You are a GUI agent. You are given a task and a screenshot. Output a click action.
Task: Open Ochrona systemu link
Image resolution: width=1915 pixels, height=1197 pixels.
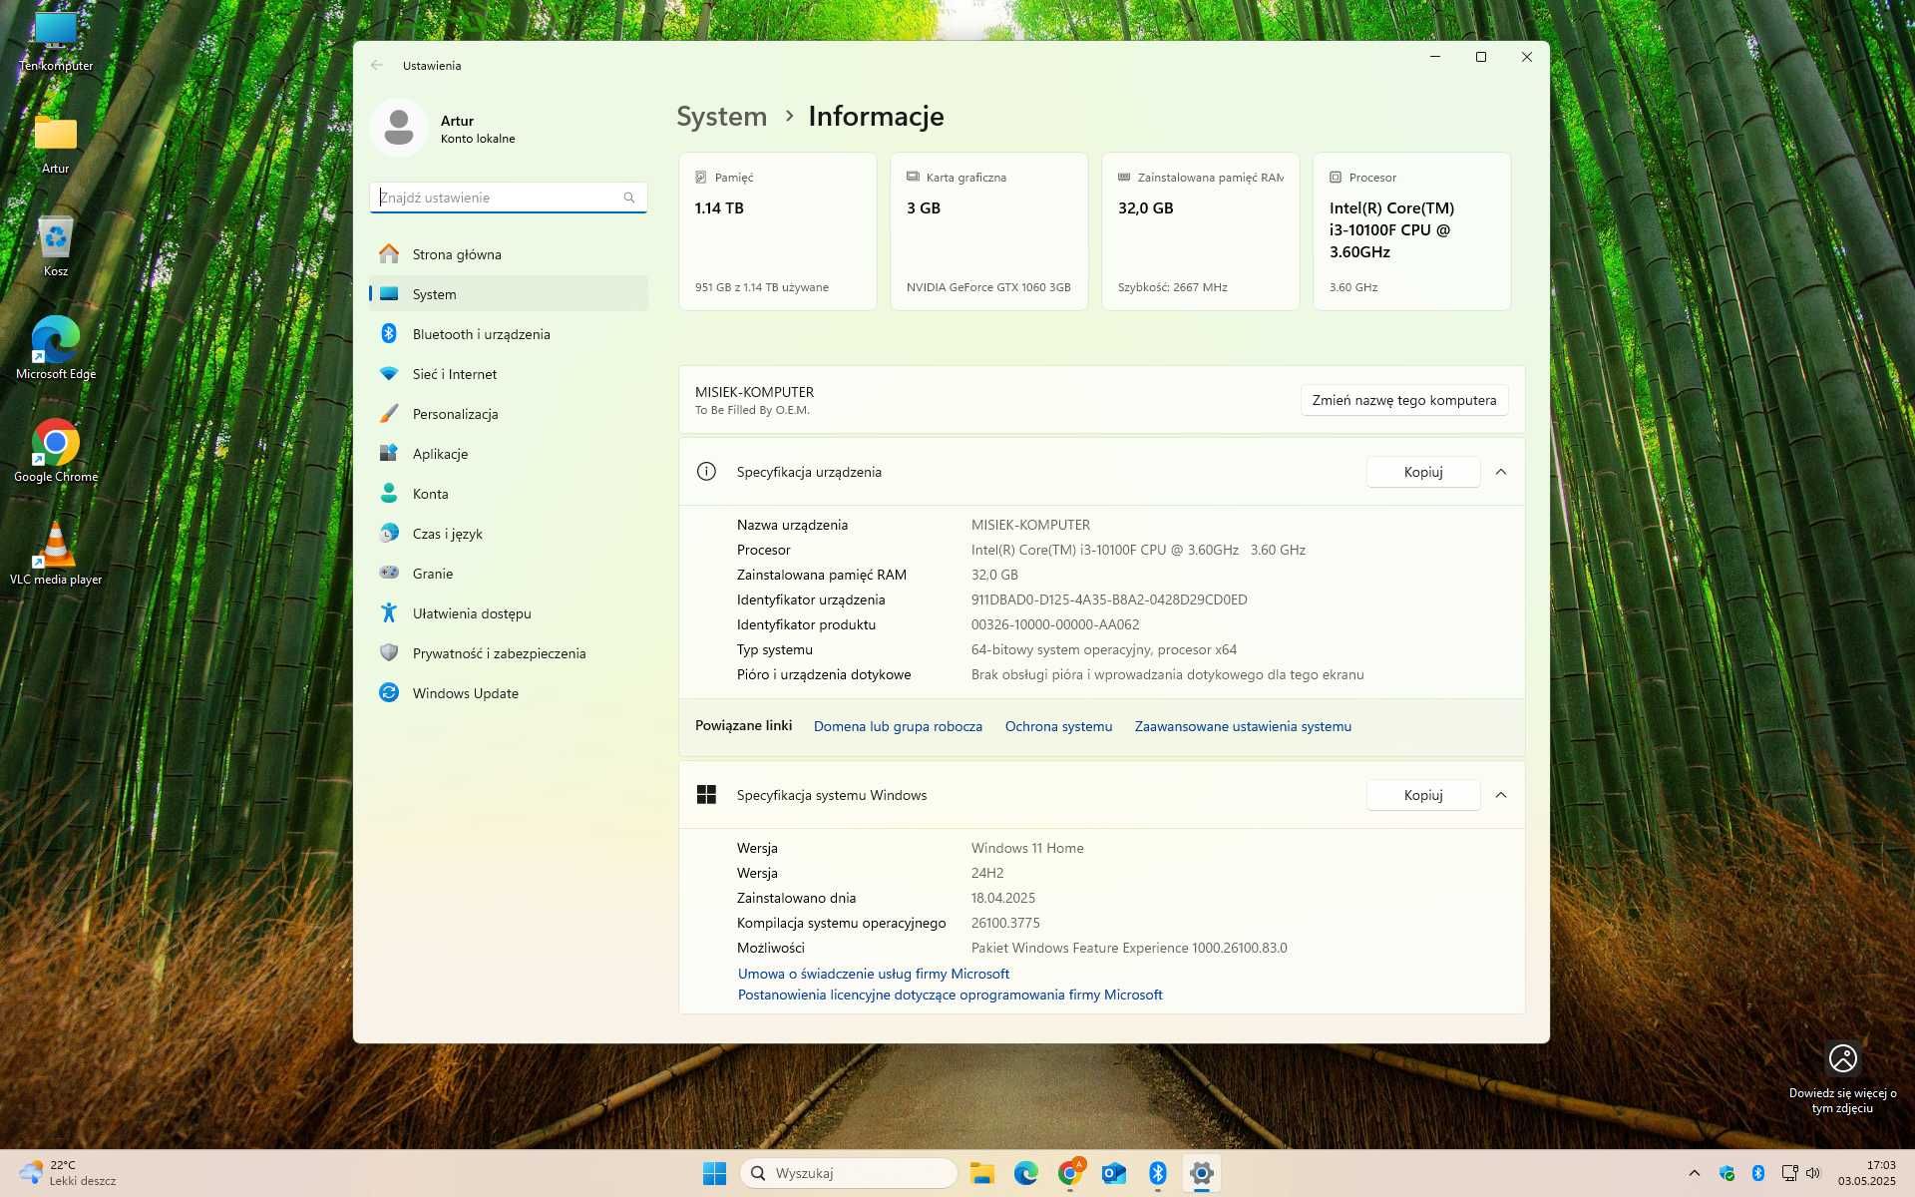[x=1058, y=726]
